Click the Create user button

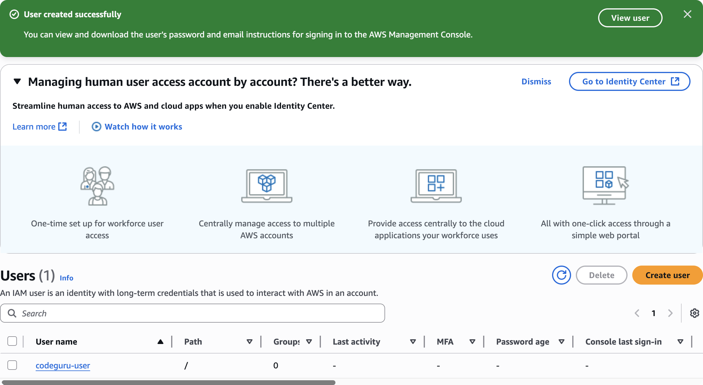667,275
